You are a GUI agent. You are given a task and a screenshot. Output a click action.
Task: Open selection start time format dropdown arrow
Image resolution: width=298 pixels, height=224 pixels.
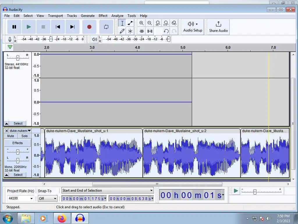(105, 198)
